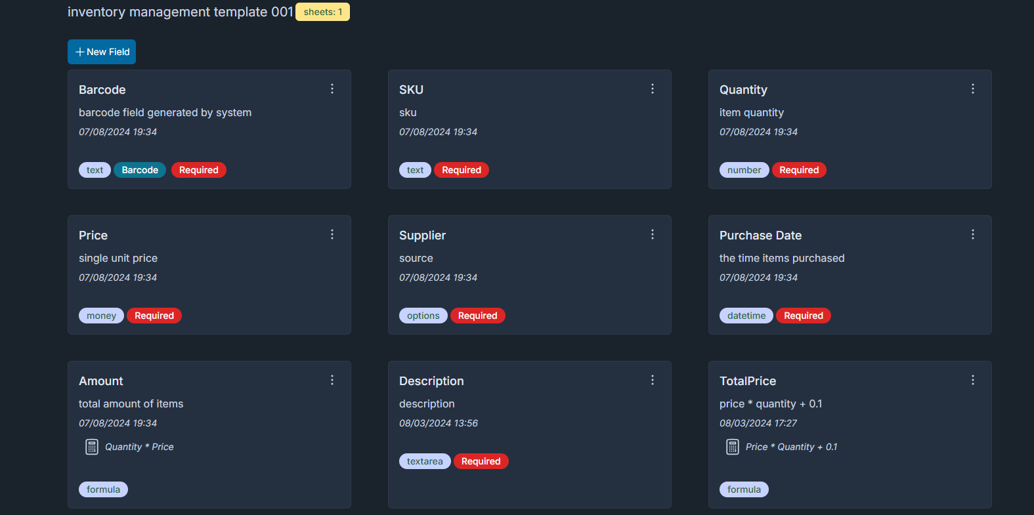Click 'barcode field generated by system' description

coord(165,113)
